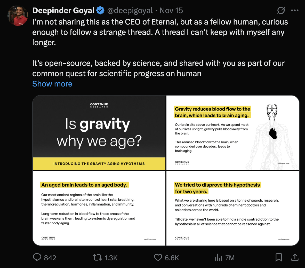Click the Deepinder Goyal display name

[63, 10]
